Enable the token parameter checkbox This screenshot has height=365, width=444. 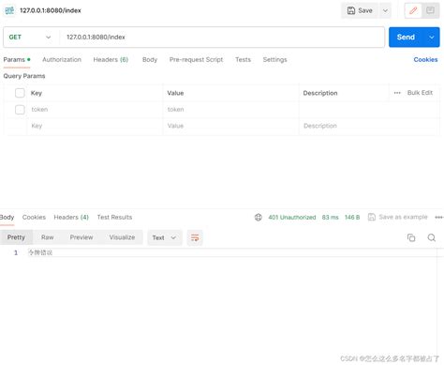20,110
